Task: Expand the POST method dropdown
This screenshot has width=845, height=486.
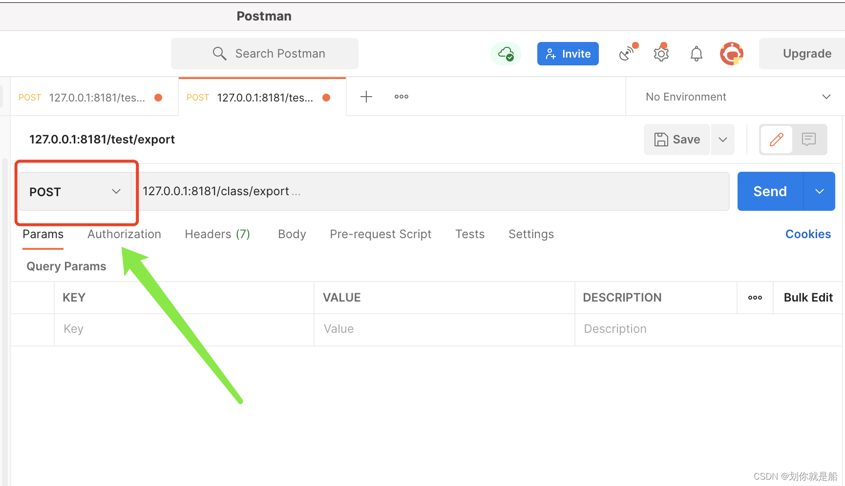Action: click(116, 191)
